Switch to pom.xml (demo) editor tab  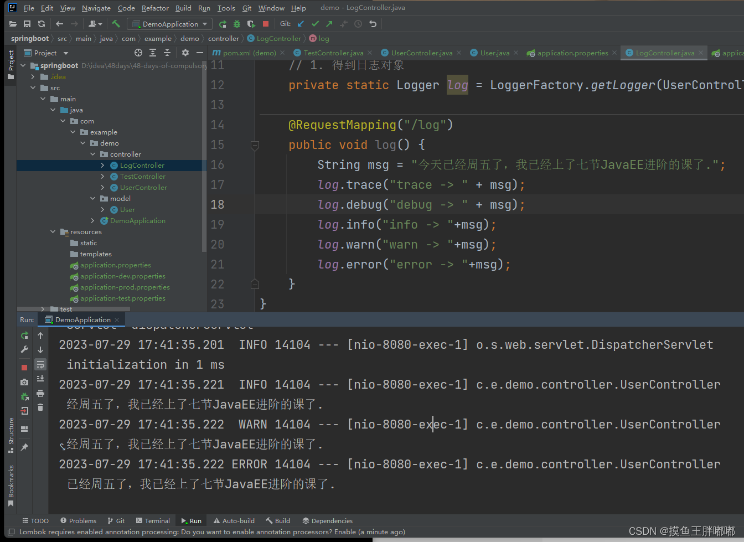tap(249, 53)
